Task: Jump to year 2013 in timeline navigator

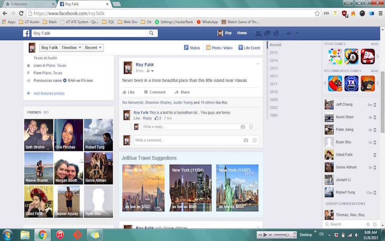Action: click(x=274, y=68)
